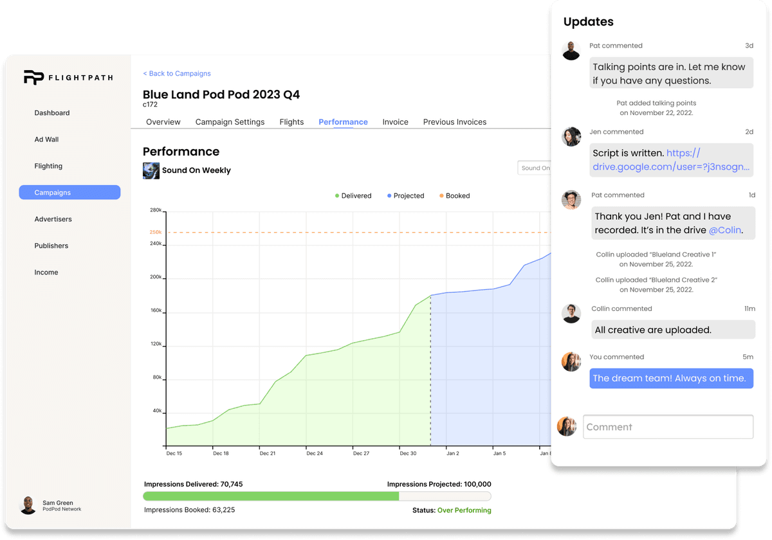This screenshot has height=540, width=772.
Task: Select Campaigns in the sidebar
Action: point(69,192)
